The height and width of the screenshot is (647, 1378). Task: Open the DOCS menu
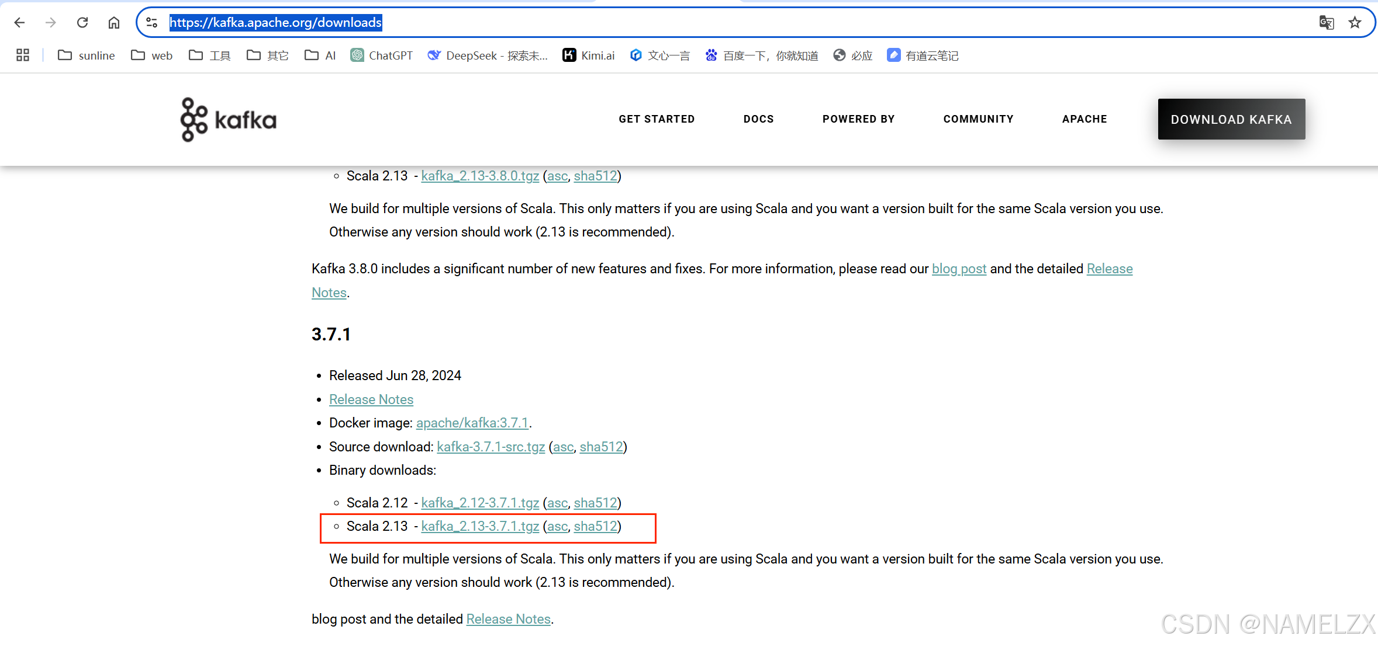tap(758, 119)
